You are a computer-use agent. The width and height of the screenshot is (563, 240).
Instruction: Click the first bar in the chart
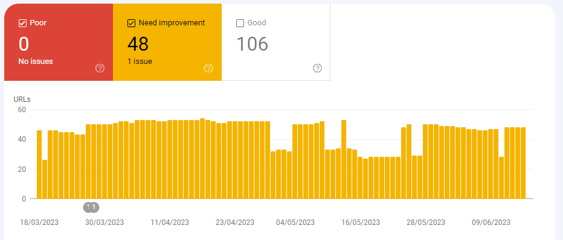[x=39, y=165]
